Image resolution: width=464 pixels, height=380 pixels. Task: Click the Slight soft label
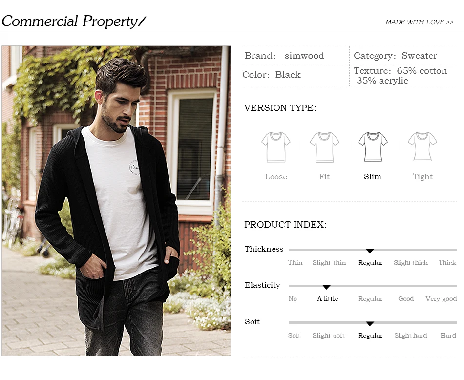329,336
